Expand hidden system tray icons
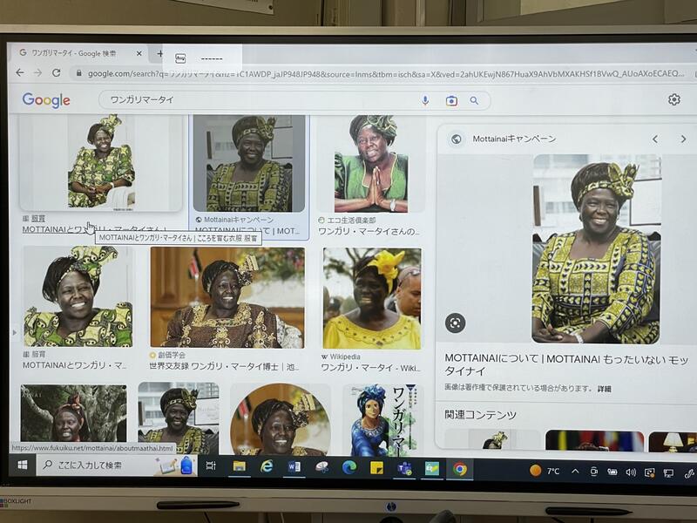This screenshot has width=697, height=523. 575,471
